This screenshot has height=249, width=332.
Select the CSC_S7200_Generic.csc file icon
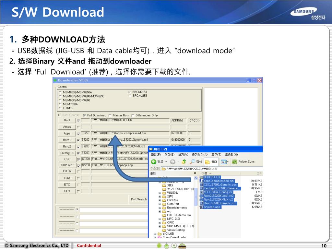201,184
